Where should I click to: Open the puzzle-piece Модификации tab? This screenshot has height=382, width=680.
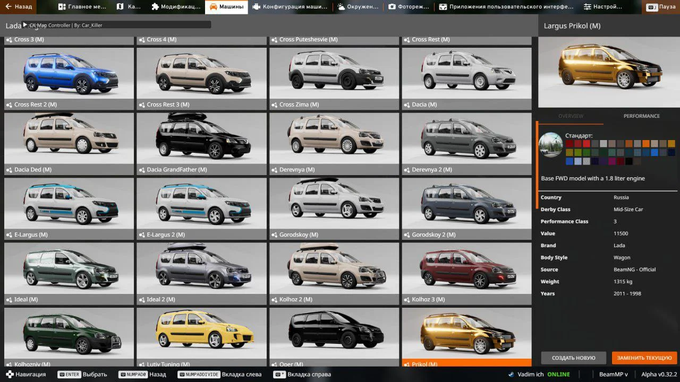[176, 7]
